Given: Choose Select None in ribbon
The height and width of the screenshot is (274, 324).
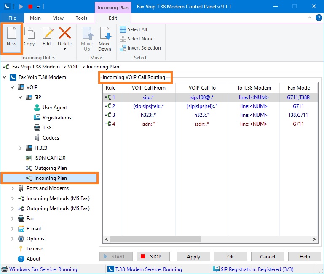Looking at the screenshot, I should pyautogui.click(x=137, y=39).
